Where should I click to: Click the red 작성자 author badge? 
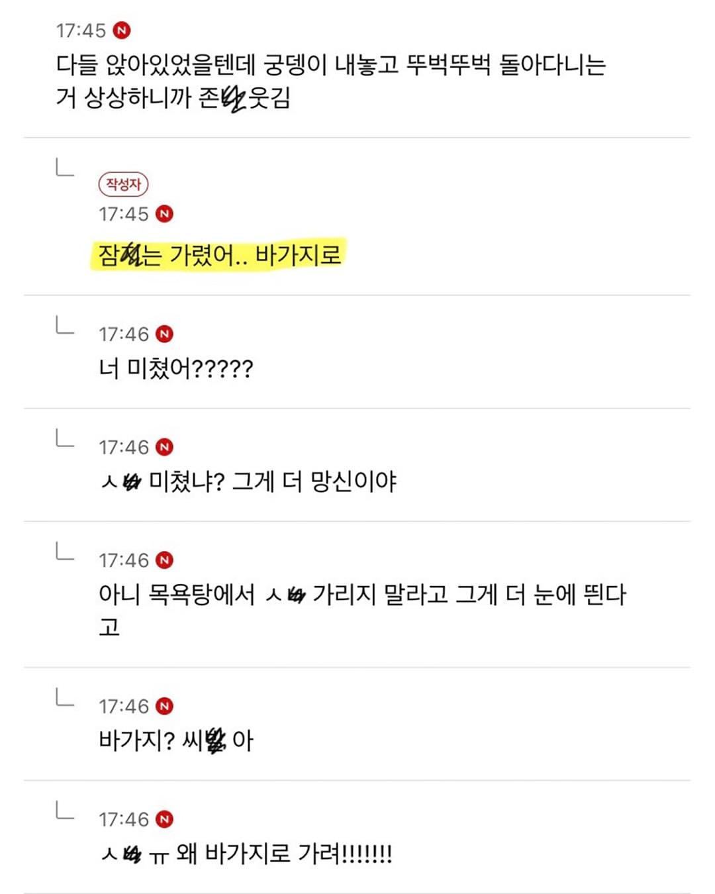(123, 184)
